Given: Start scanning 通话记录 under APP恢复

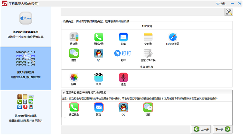Looking at the screenshot, I should [x=99, y=37].
